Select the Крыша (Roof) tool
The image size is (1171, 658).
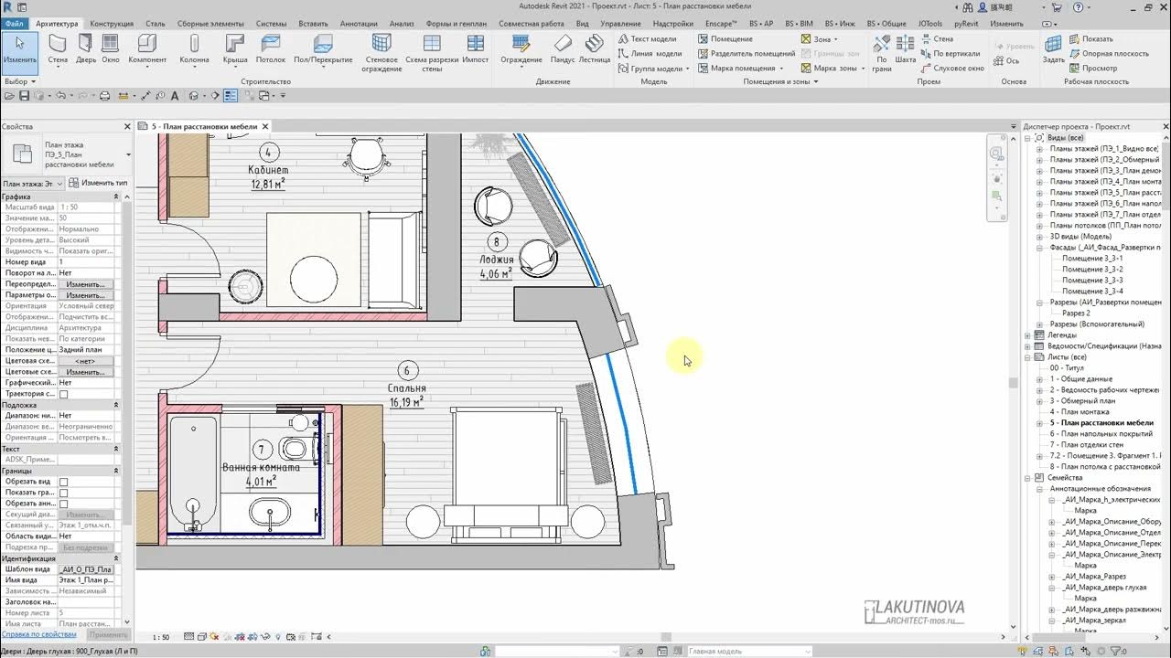coord(235,50)
